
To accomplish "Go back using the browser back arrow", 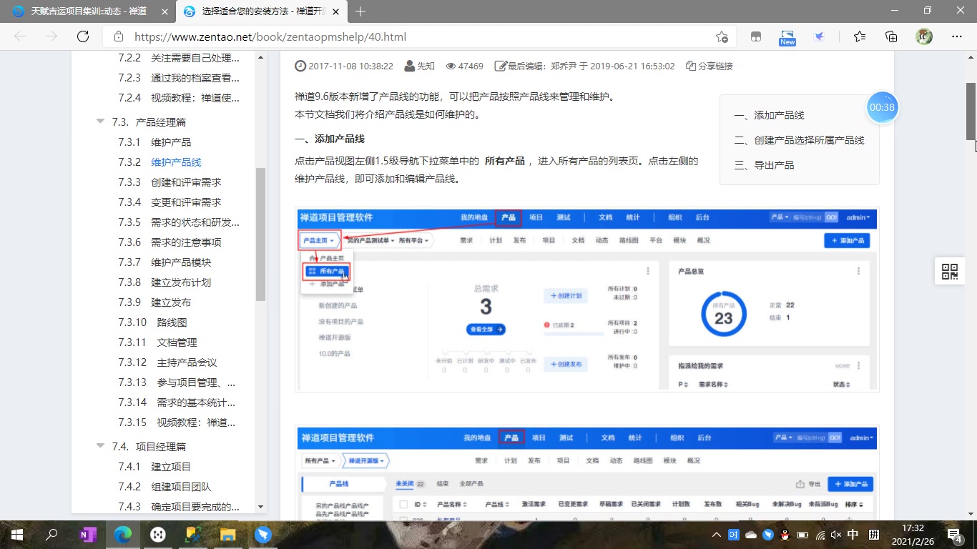I will pos(20,36).
